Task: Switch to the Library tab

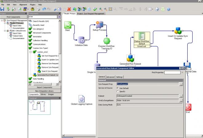Action: pyautogui.click(x=43, y=94)
